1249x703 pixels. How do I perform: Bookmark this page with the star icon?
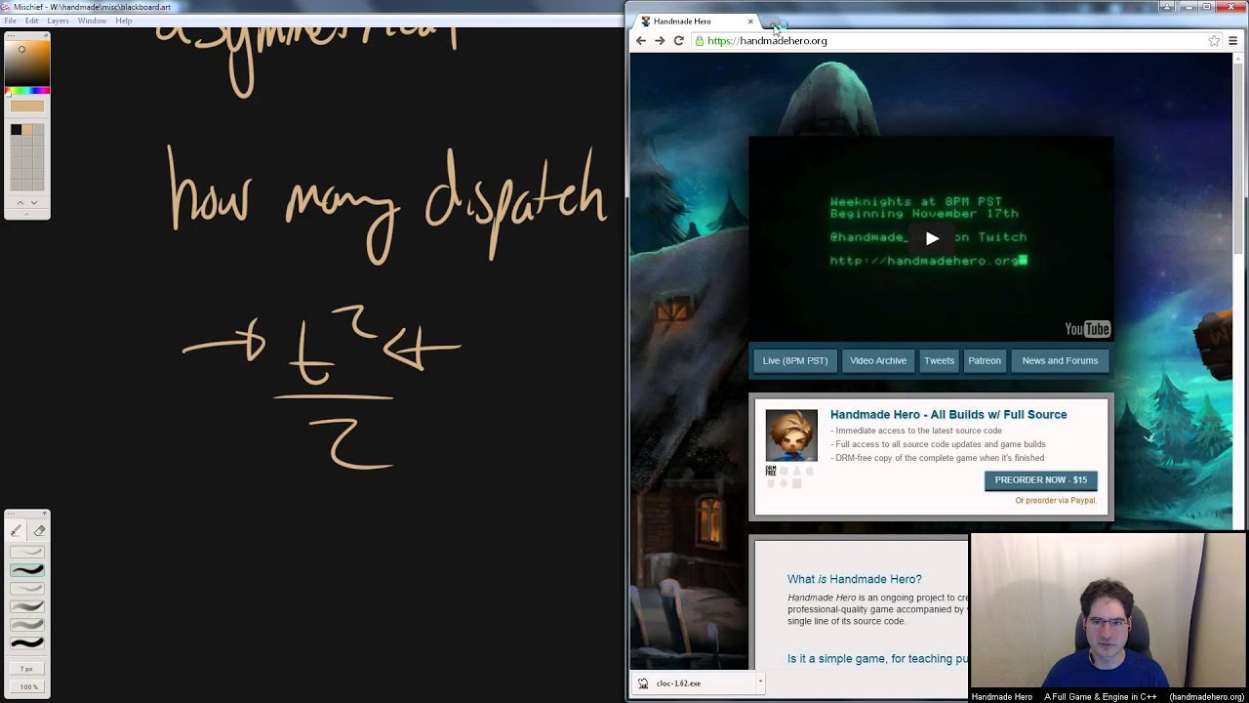(1214, 41)
